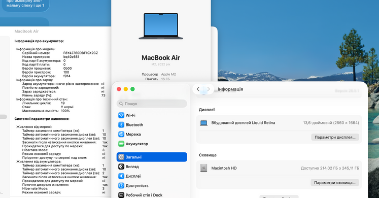Click the Акумулятор battery icon
The width and height of the screenshot is (379, 198).
click(121, 144)
